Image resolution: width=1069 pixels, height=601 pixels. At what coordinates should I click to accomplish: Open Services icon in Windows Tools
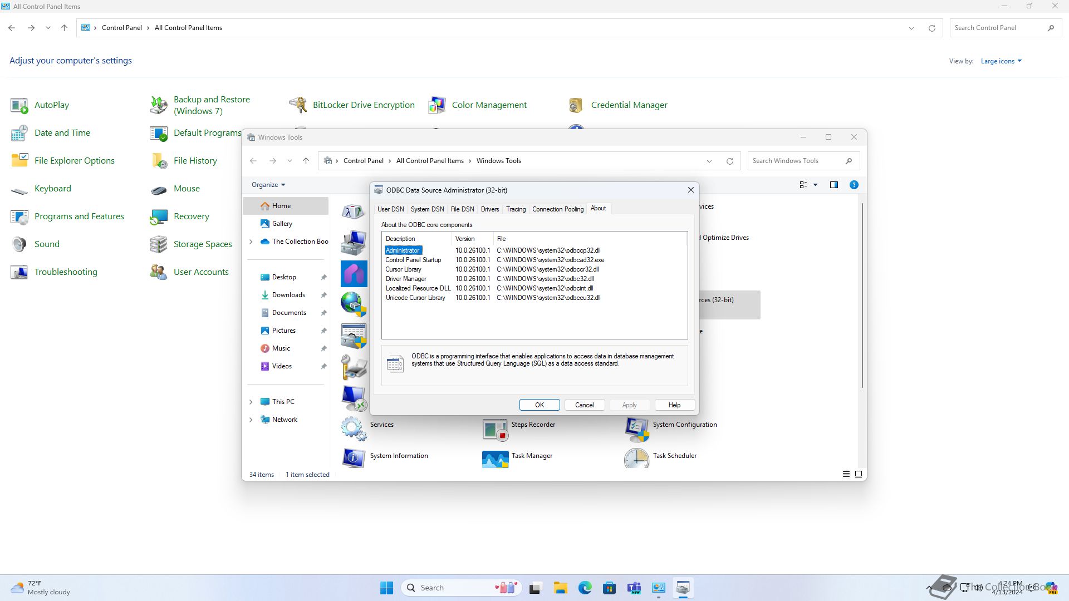(354, 428)
